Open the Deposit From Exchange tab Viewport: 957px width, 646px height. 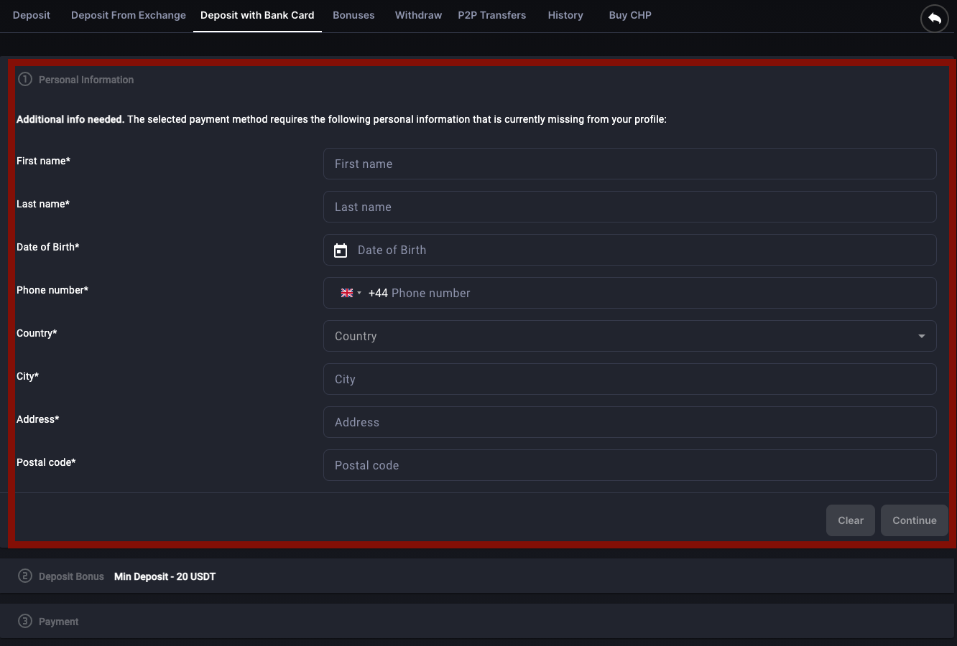click(x=129, y=15)
